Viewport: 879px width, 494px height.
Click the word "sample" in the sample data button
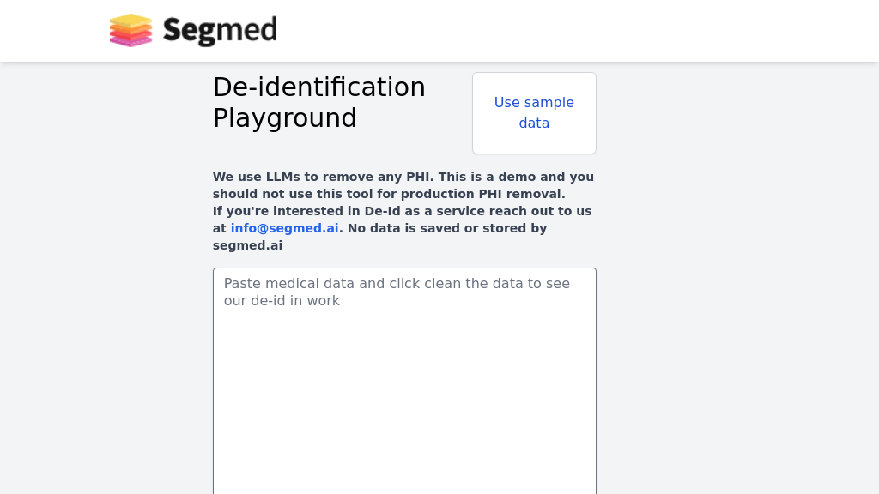pos(549,103)
